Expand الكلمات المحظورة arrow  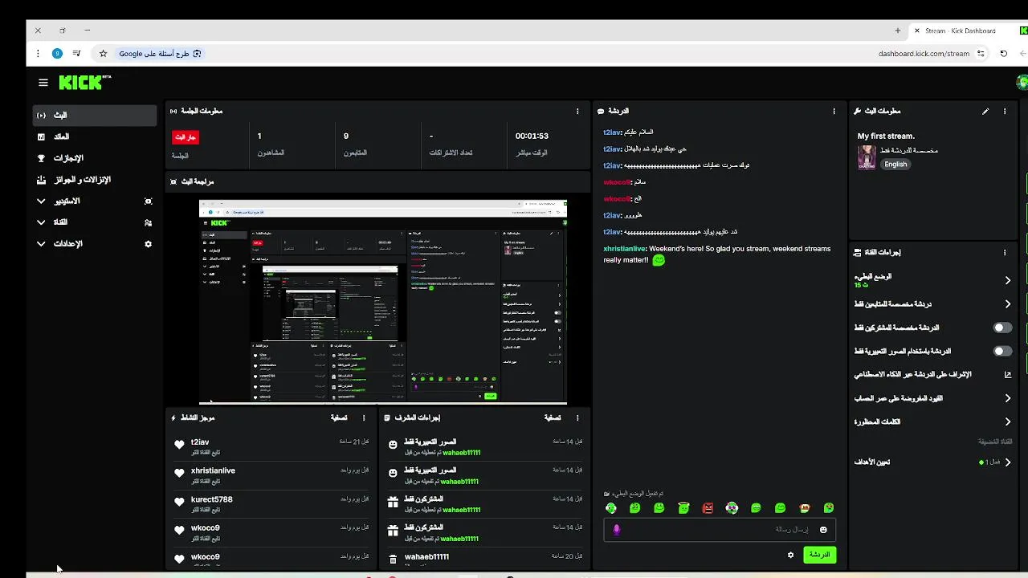(x=1008, y=421)
